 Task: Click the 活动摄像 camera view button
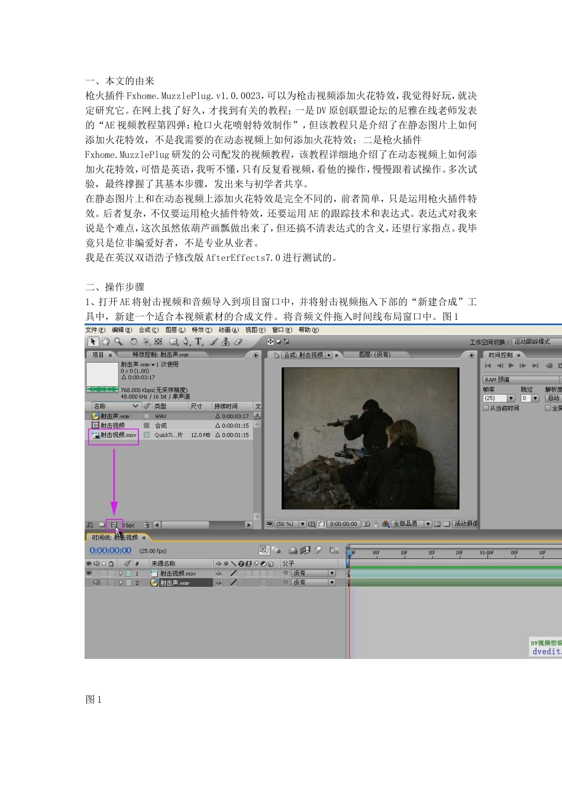(x=465, y=524)
